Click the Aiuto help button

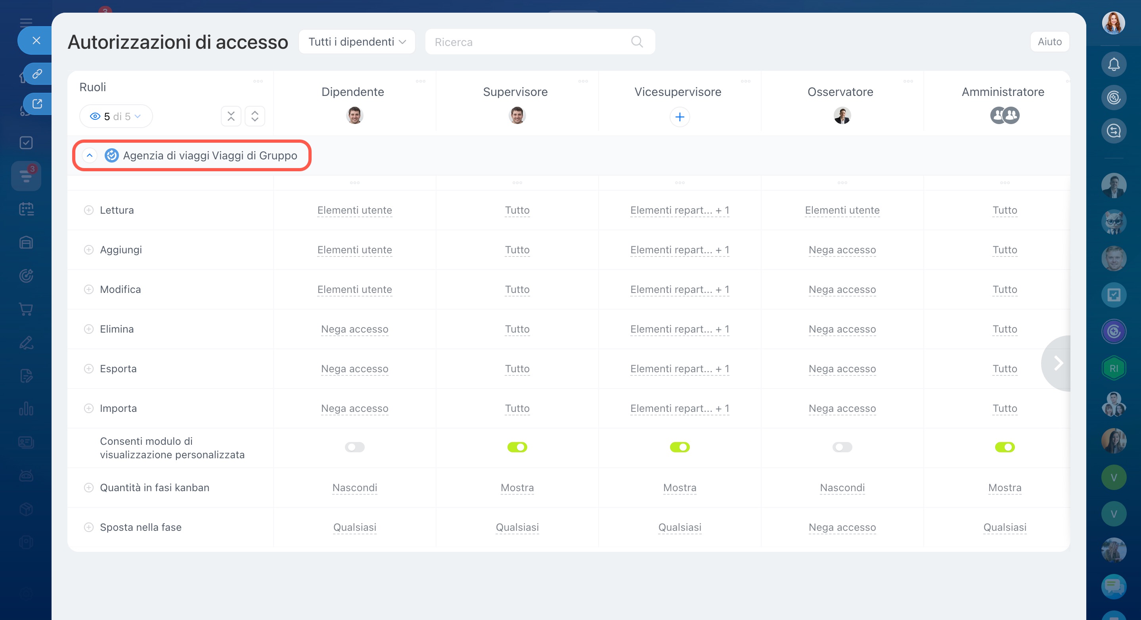1049,42
